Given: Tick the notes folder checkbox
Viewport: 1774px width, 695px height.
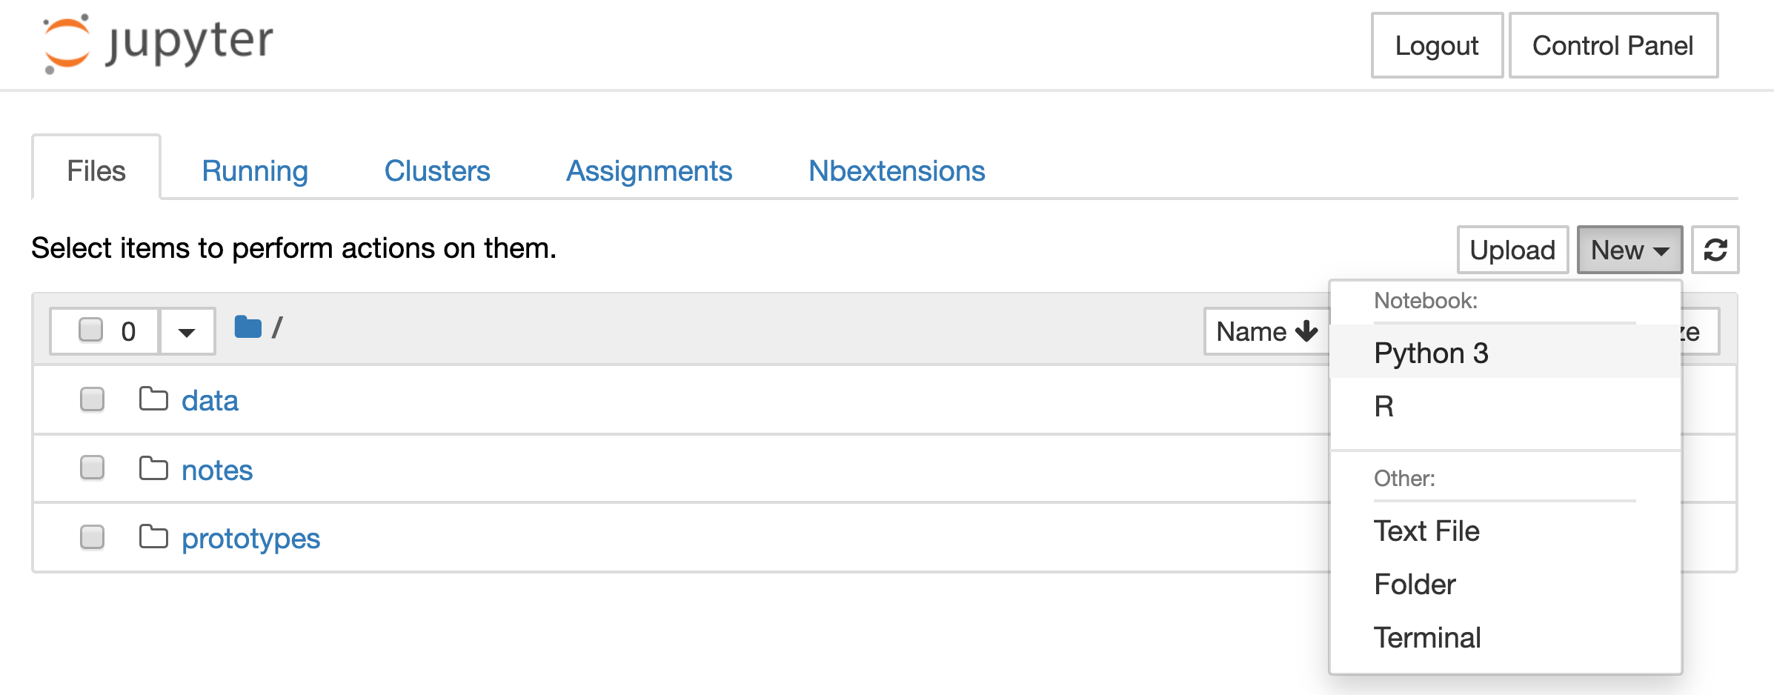Looking at the screenshot, I should [x=92, y=468].
